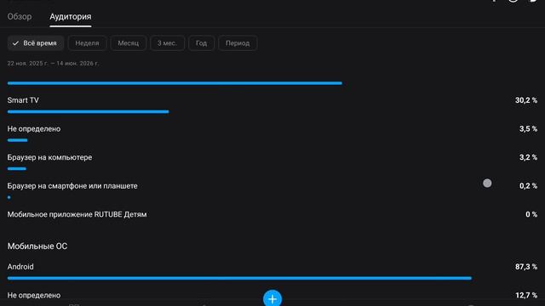Select the Smart TV row label
The height and width of the screenshot is (306, 545).
pos(23,100)
